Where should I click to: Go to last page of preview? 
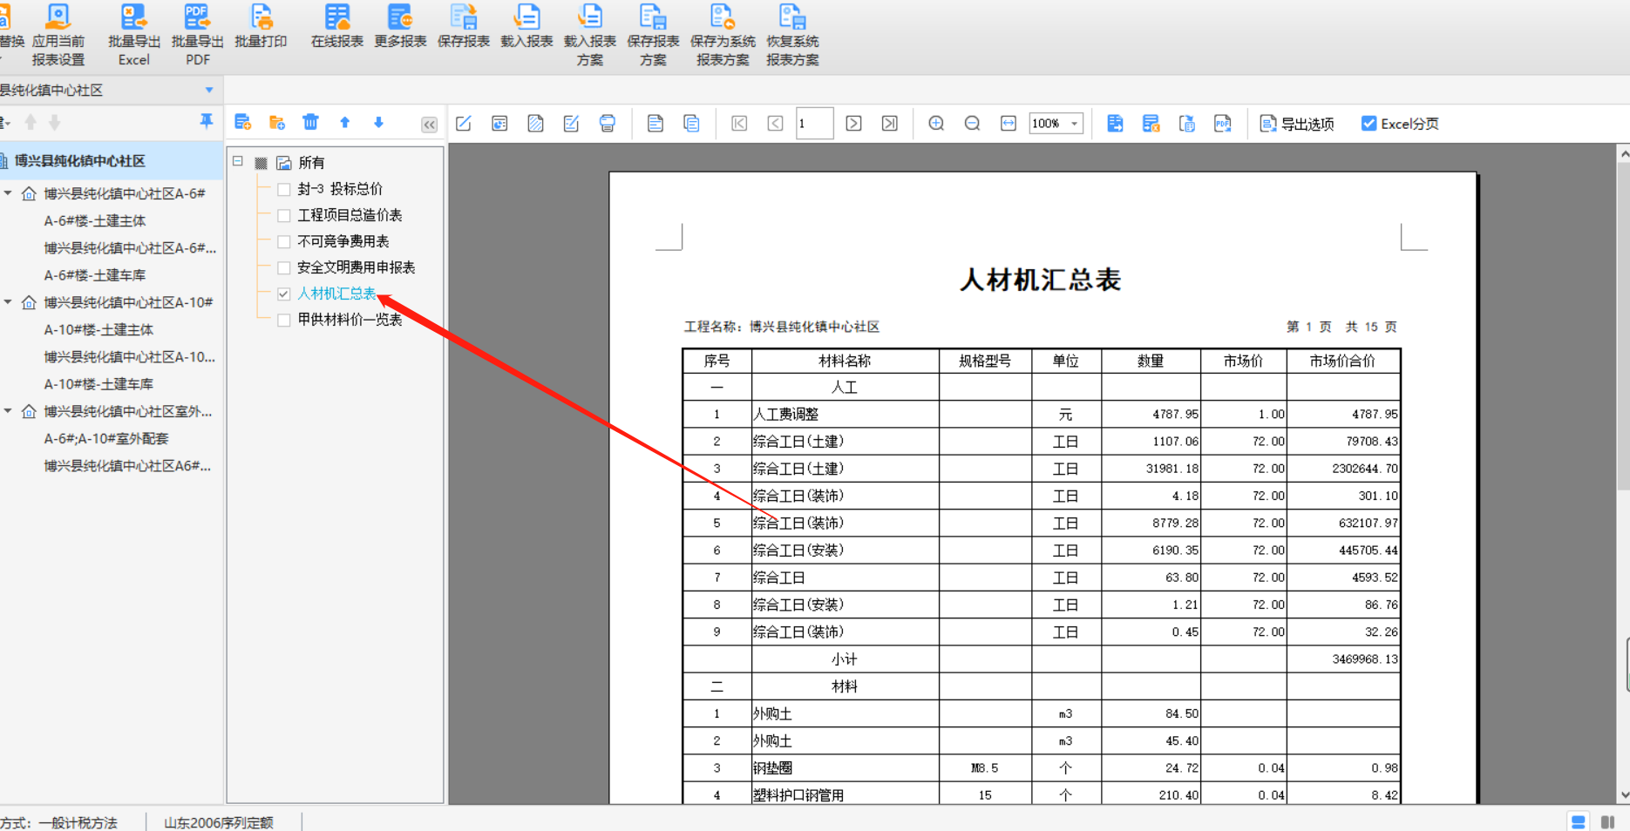(890, 124)
